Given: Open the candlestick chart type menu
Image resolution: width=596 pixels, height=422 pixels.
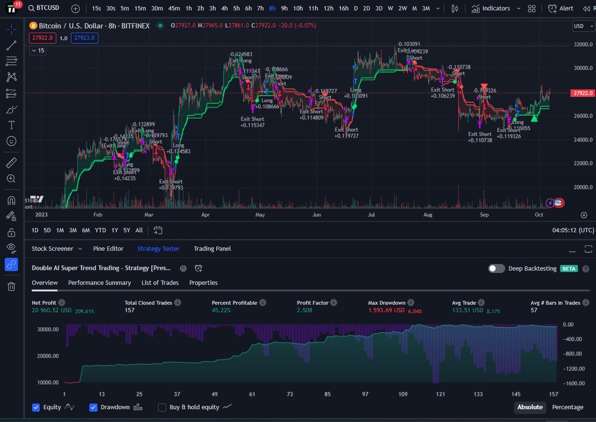Looking at the screenshot, I should (455, 8).
